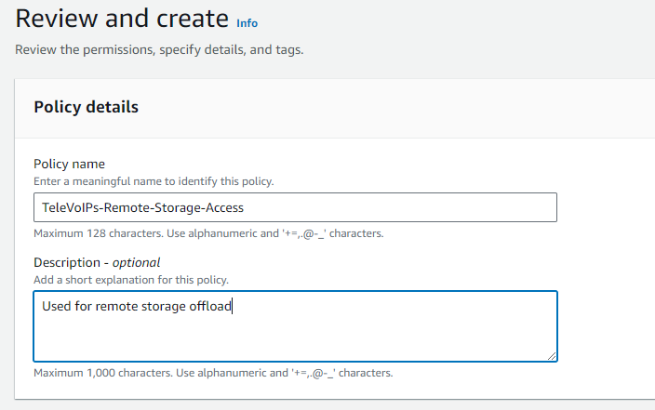
Task: Place cursor on the word 'offload' in the description
Action: [208, 305]
